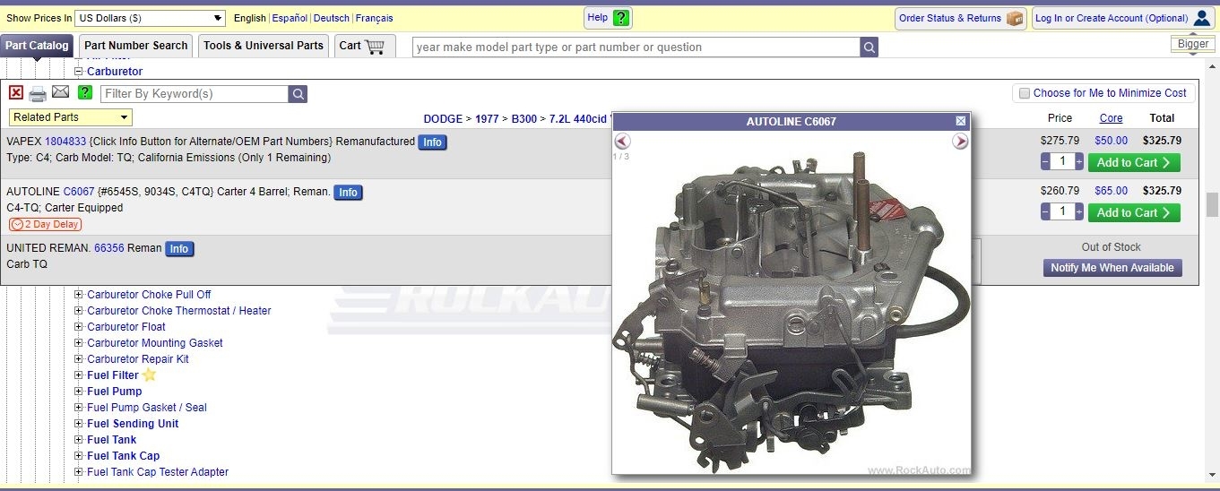Open the Show Prices In currency dropdown
Screen dimensions: 1220x491
[x=151, y=18]
